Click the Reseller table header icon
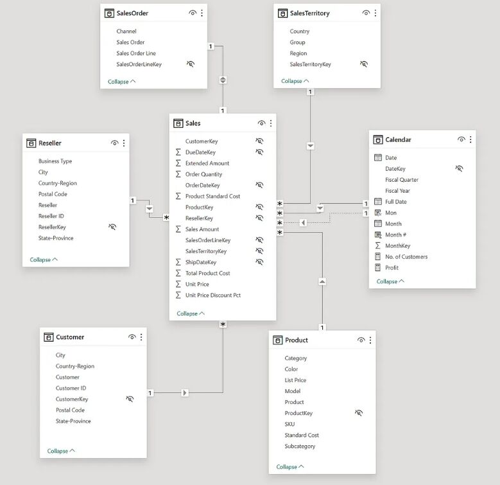500x485 pixels. (x=31, y=143)
